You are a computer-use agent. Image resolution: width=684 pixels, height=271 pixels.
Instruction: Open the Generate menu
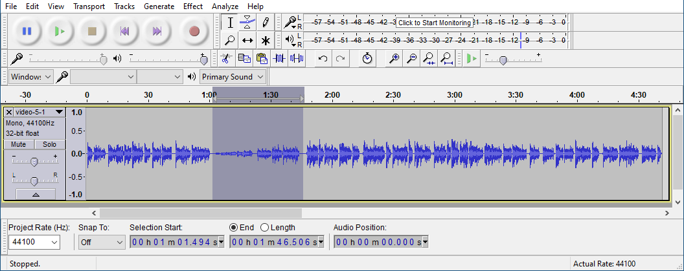[x=159, y=6]
